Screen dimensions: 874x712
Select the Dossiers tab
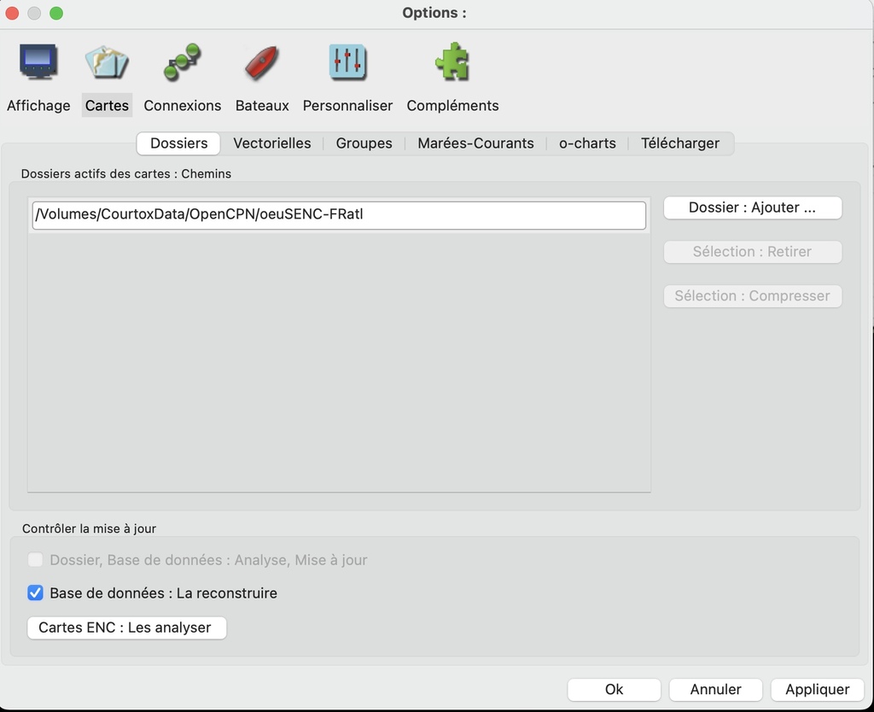tap(179, 143)
